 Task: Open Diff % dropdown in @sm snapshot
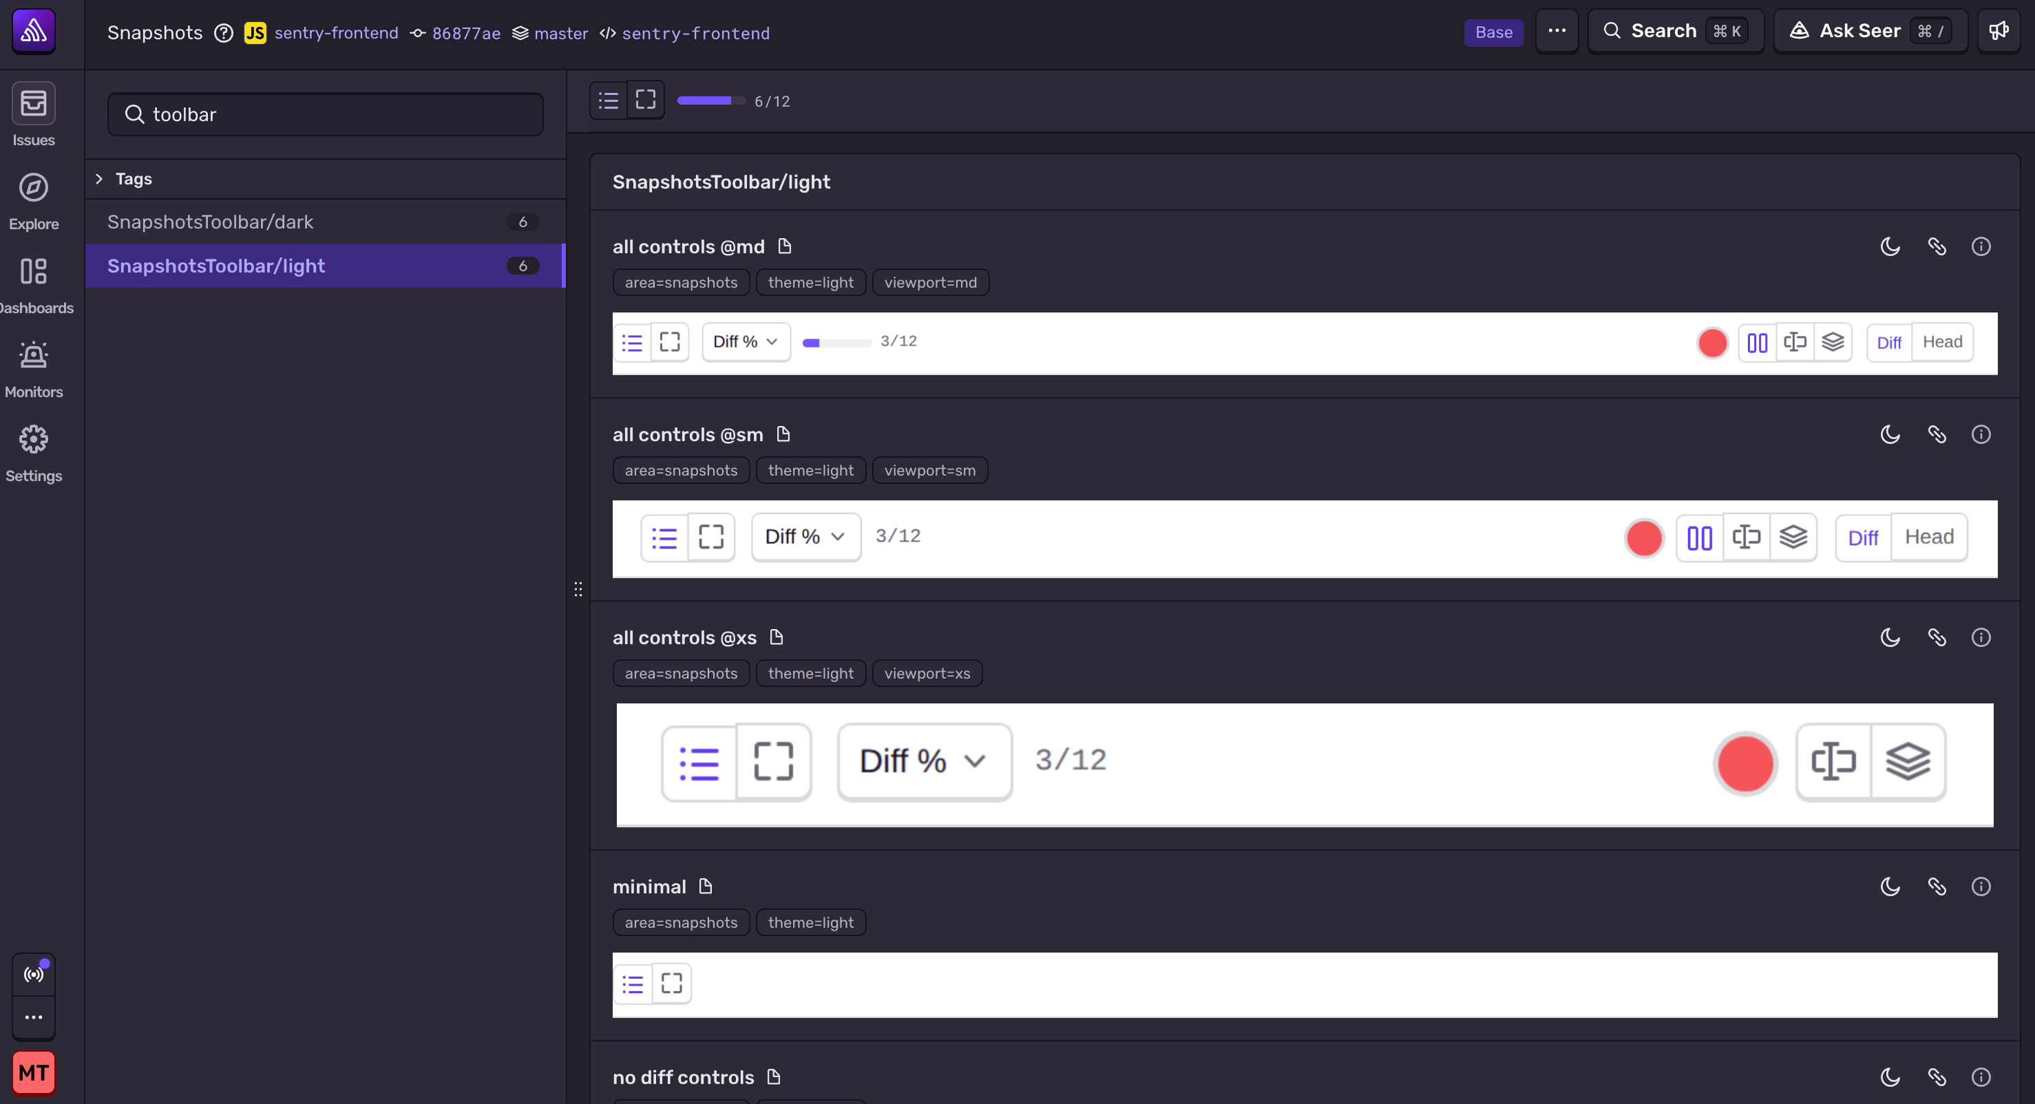[x=805, y=537]
